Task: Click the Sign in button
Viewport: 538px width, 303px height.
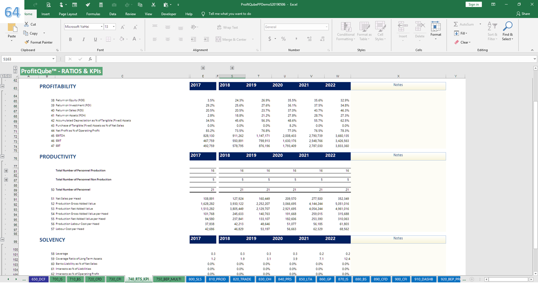Action: 474,4
